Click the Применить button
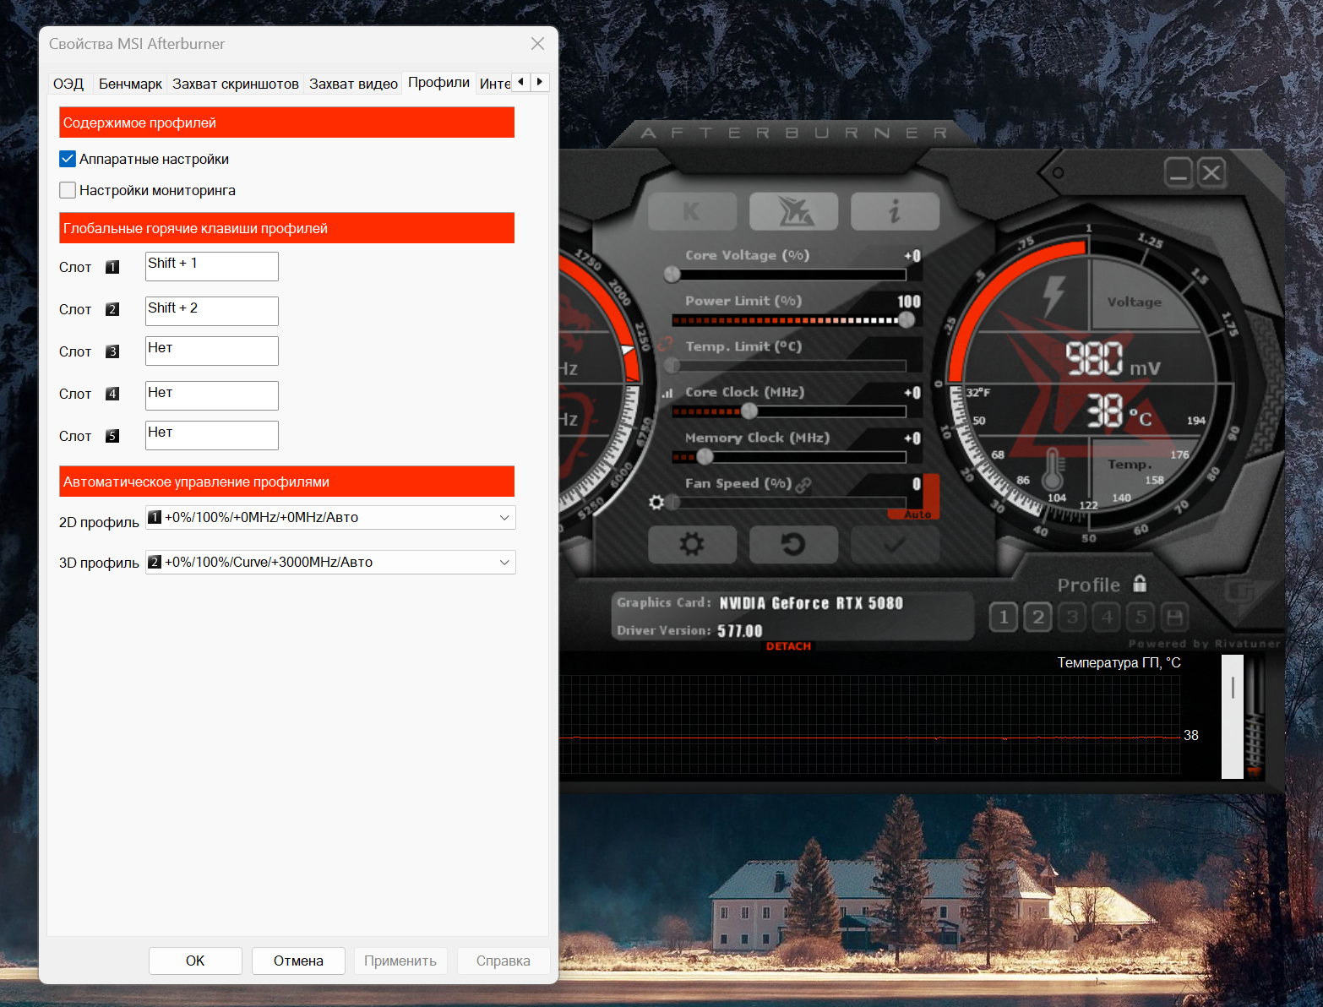The height and width of the screenshot is (1007, 1323). coord(400,961)
